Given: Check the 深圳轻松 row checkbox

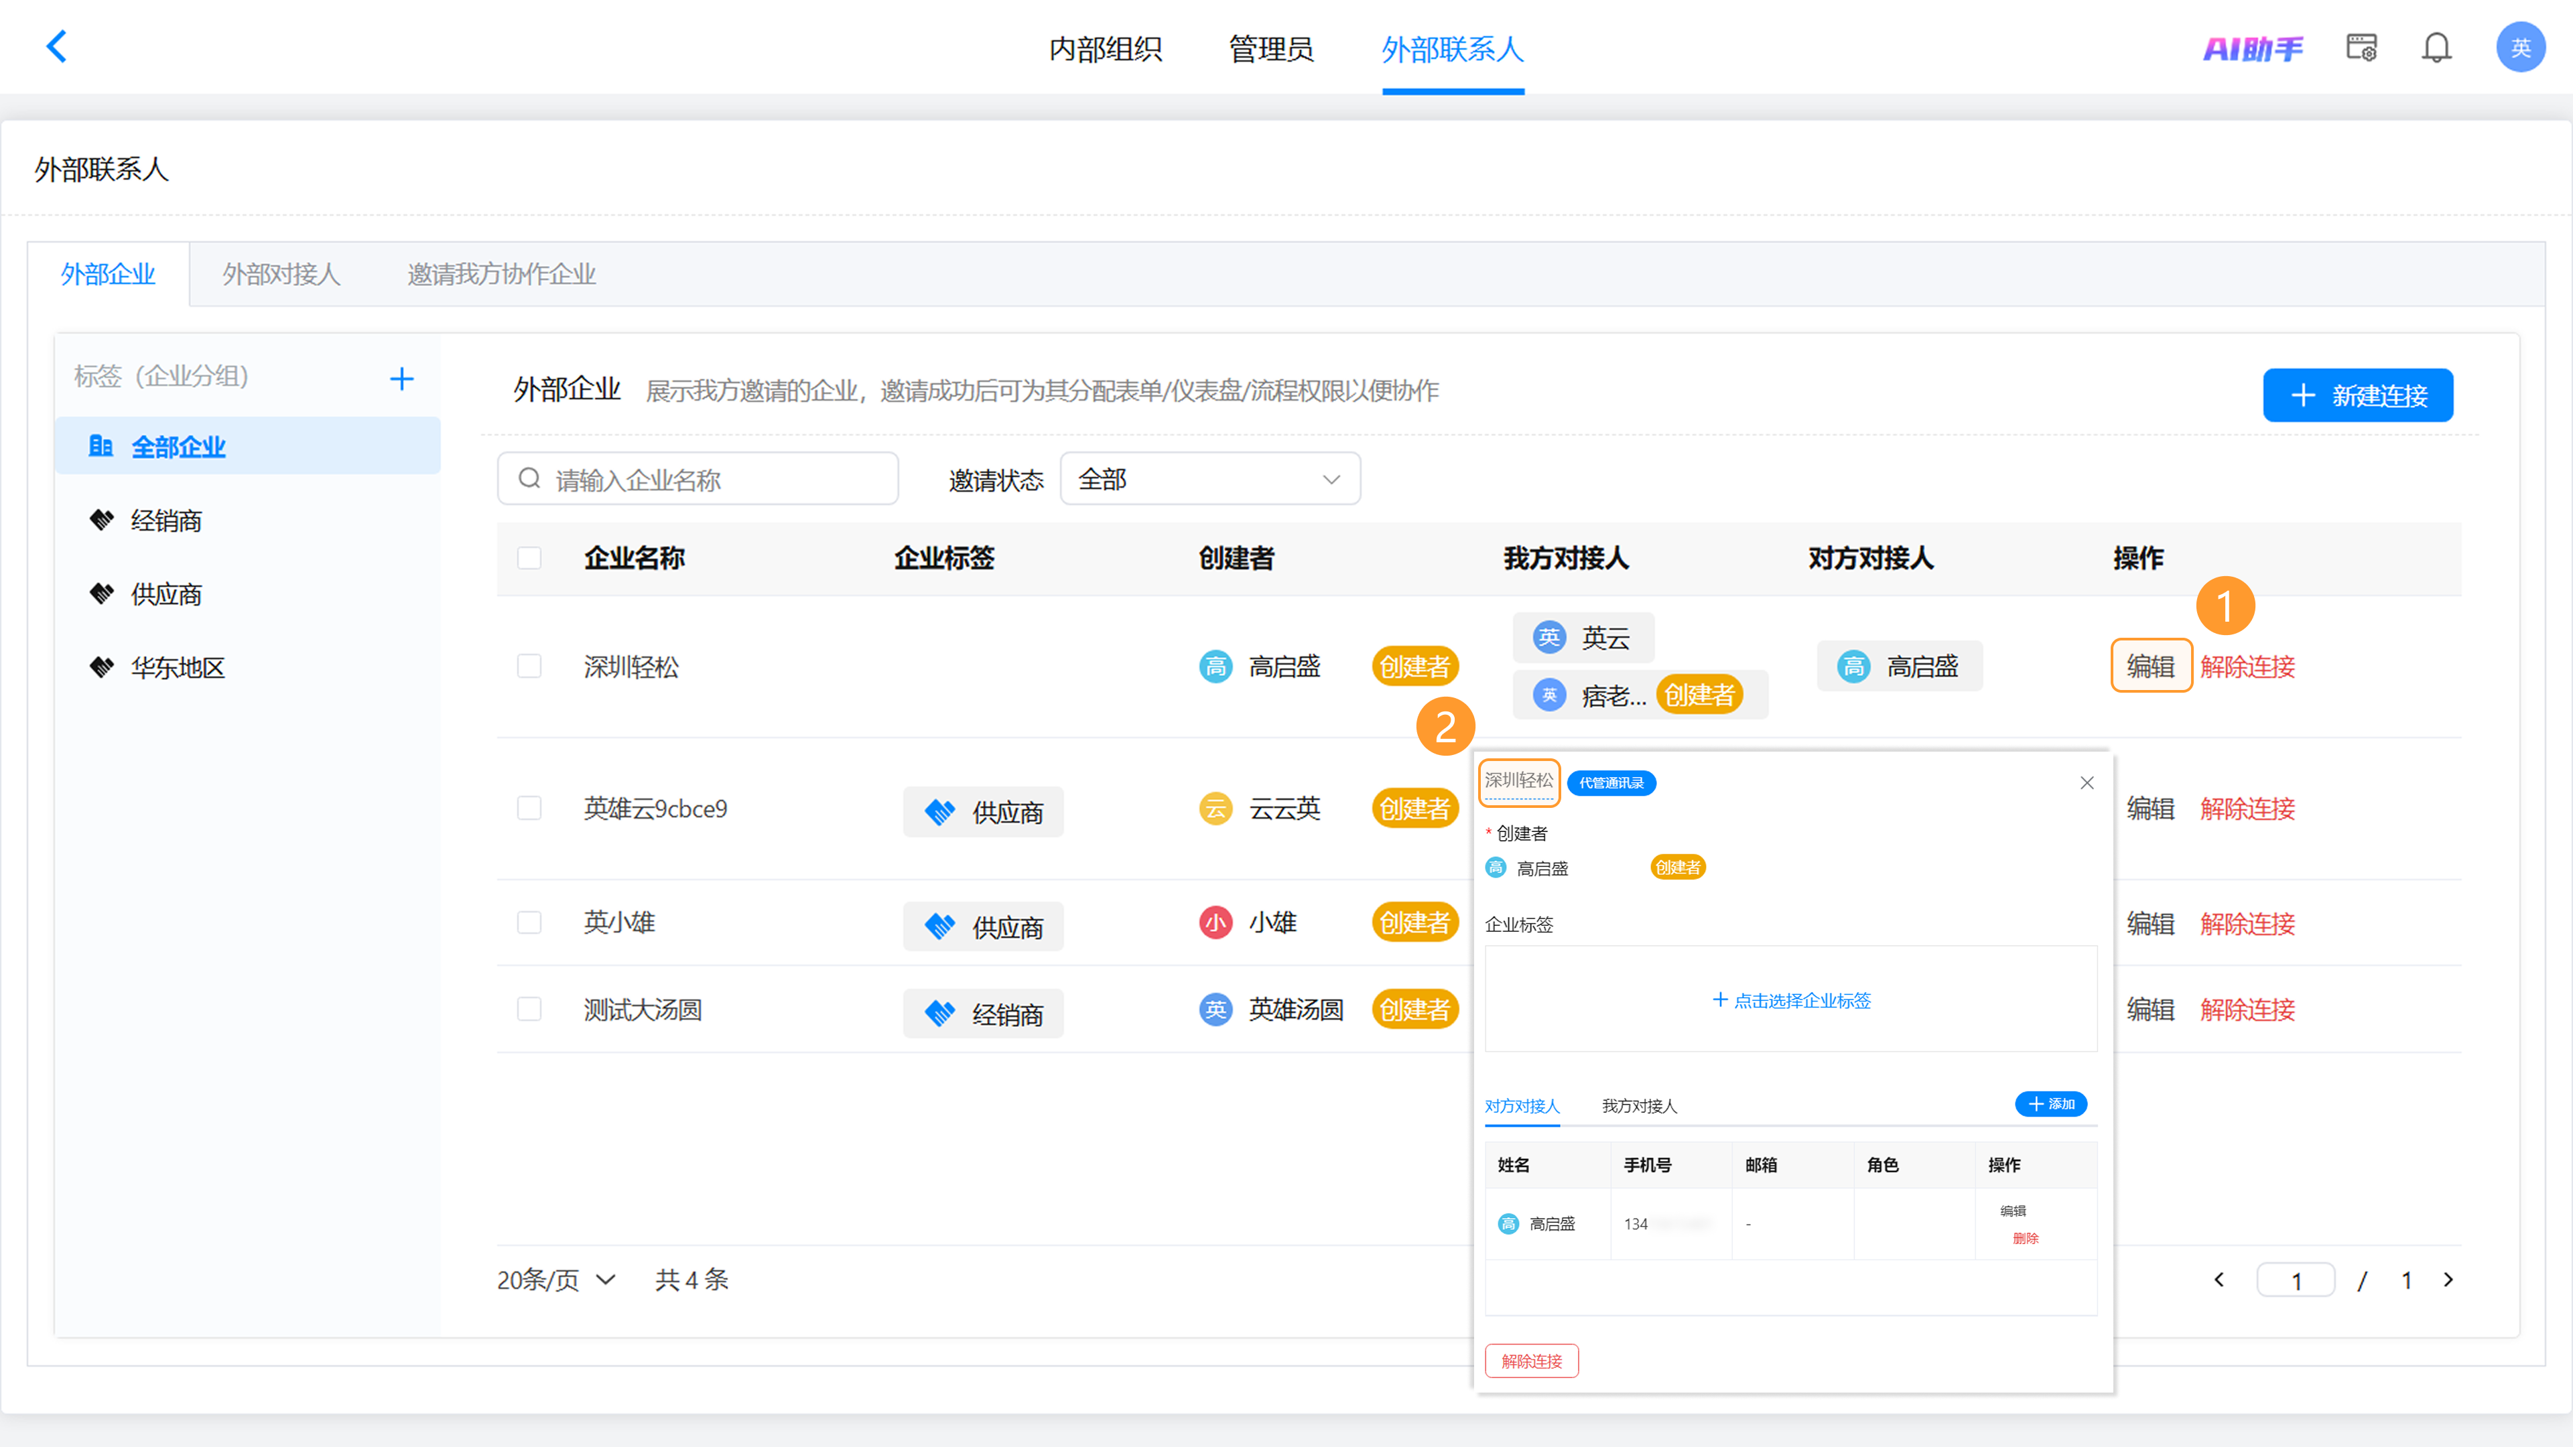Looking at the screenshot, I should tap(529, 666).
